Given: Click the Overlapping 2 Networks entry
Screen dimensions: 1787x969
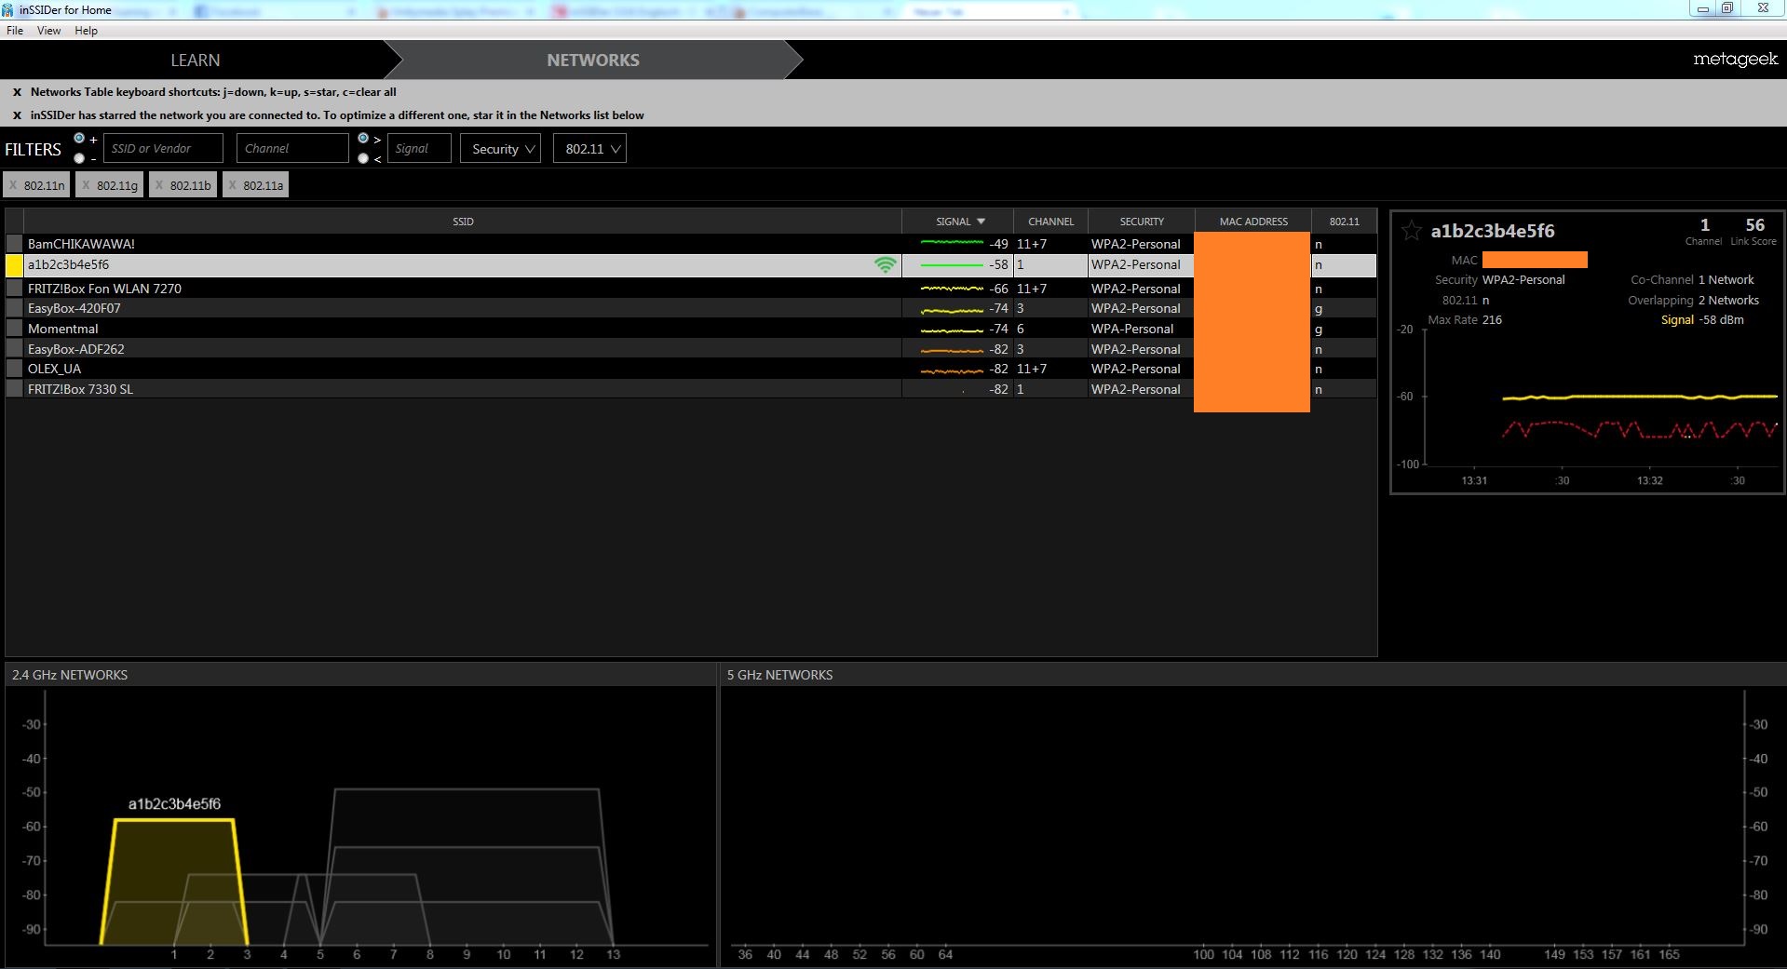Looking at the screenshot, I should tap(1693, 301).
